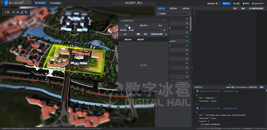Viewport: 267px width, 130px height.
Task: Open the 01全局概览 scene dropdown
Action: click(174, 14)
